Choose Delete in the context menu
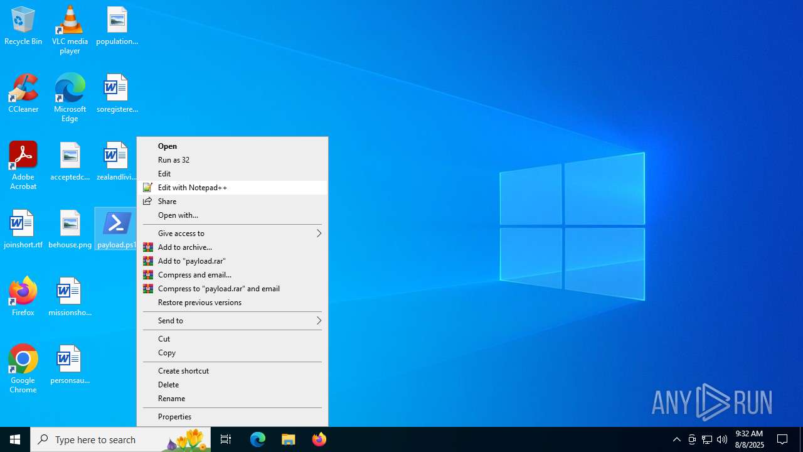 coord(232,385)
